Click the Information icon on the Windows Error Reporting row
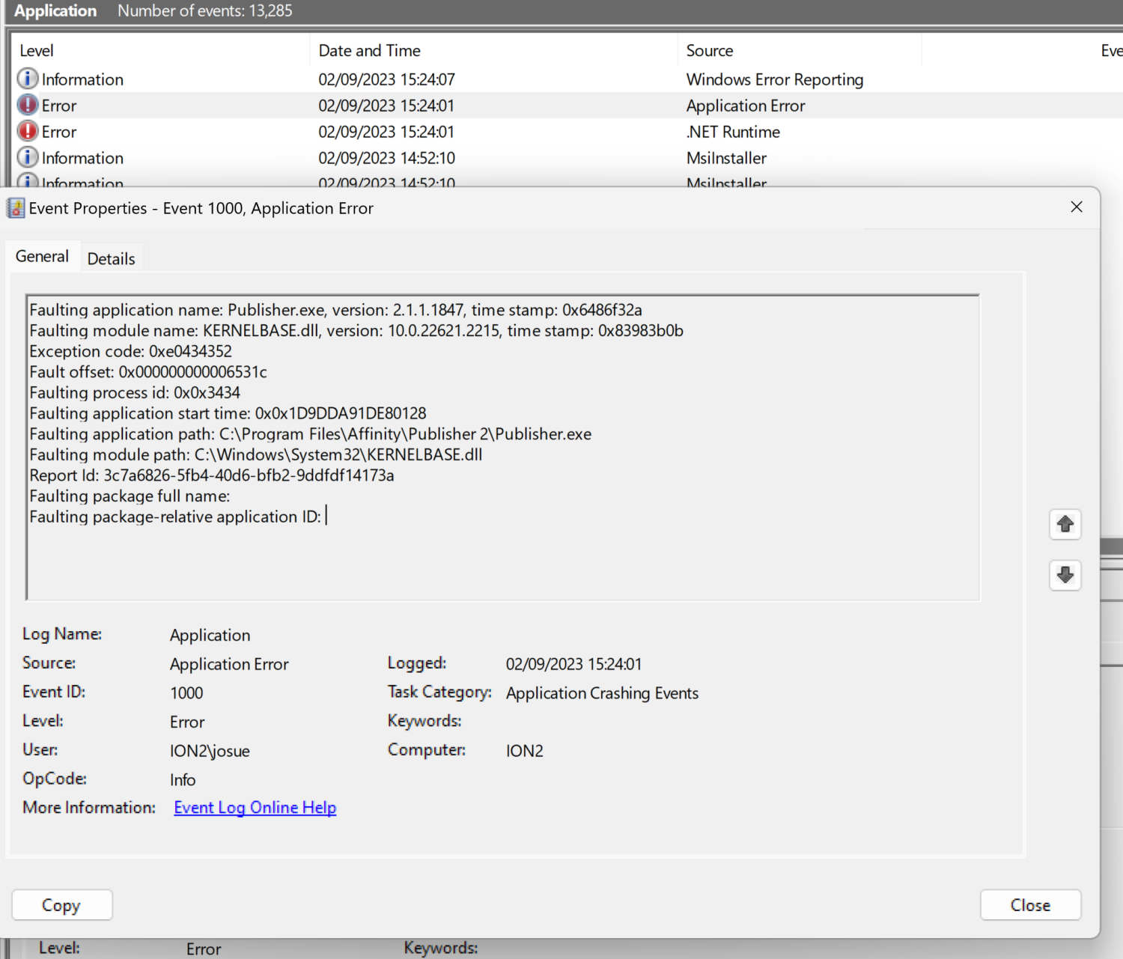Viewport: 1123px width, 959px height. click(x=27, y=79)
